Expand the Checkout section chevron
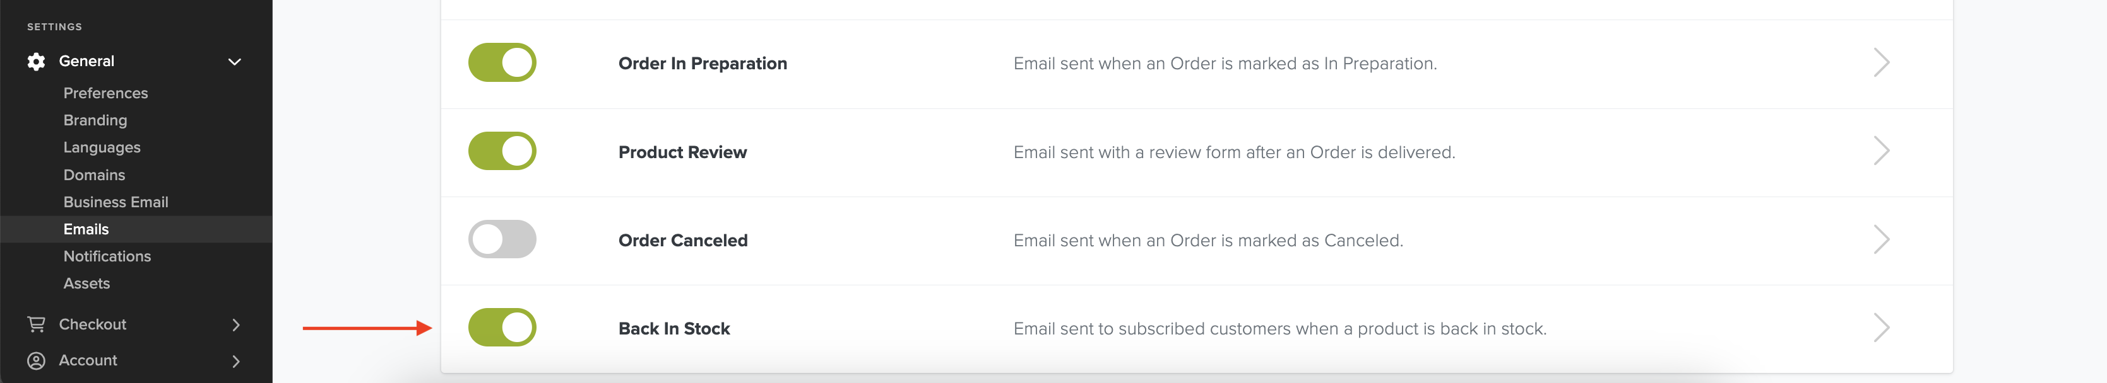 (235, 324)
